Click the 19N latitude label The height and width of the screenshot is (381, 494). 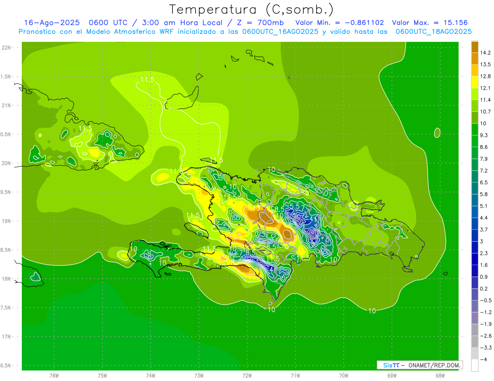coord(7,221)
